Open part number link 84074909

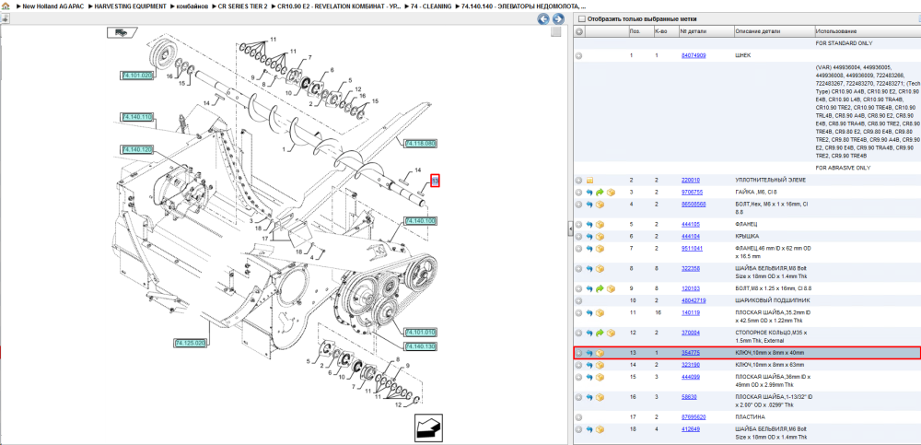[694, 56]
